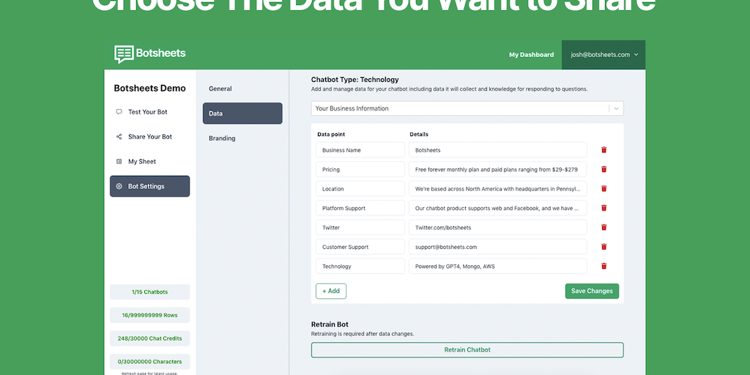Delete the Customer Support row
The width and height of the screenshot is (750, 375).
(x=604, y=247)
